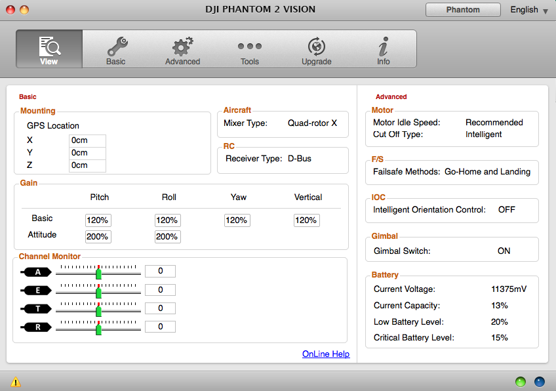Open the English language dropdown

coord(529,10)
